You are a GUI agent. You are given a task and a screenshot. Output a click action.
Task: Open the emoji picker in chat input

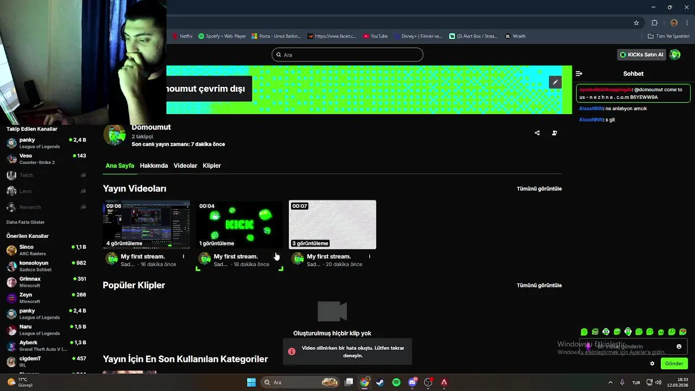pyautogui.click(x=679, y=346)
